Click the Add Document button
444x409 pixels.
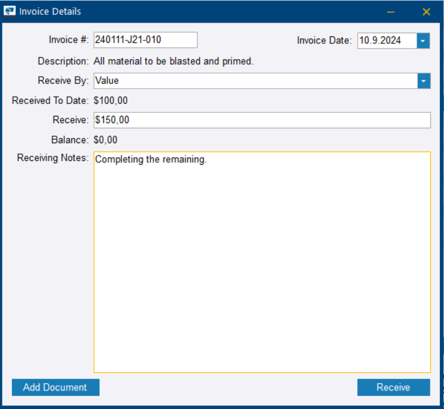pos(55,387)
